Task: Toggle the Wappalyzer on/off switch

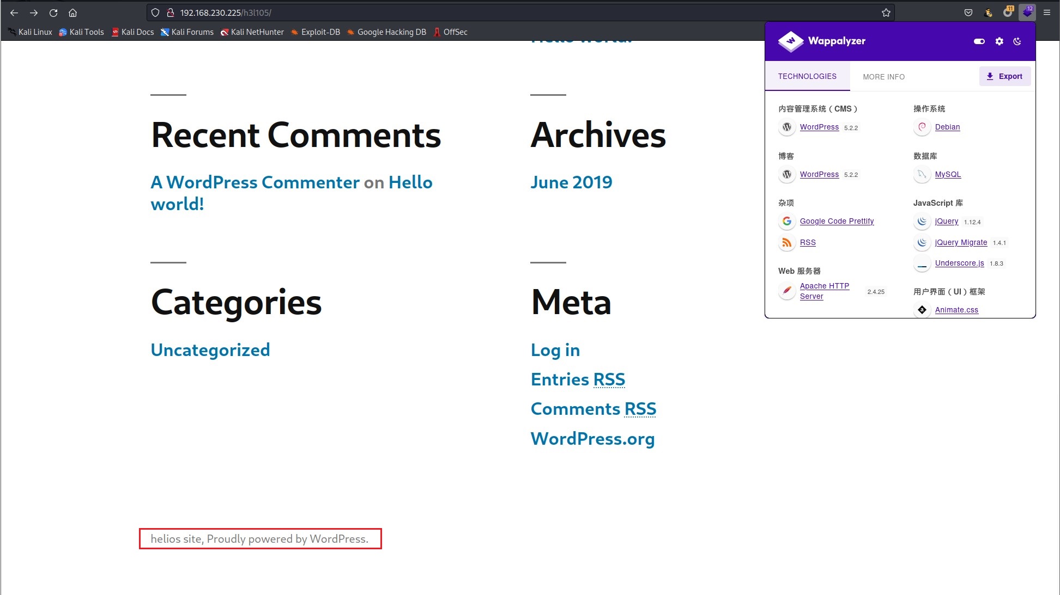Action: [979, 41]
